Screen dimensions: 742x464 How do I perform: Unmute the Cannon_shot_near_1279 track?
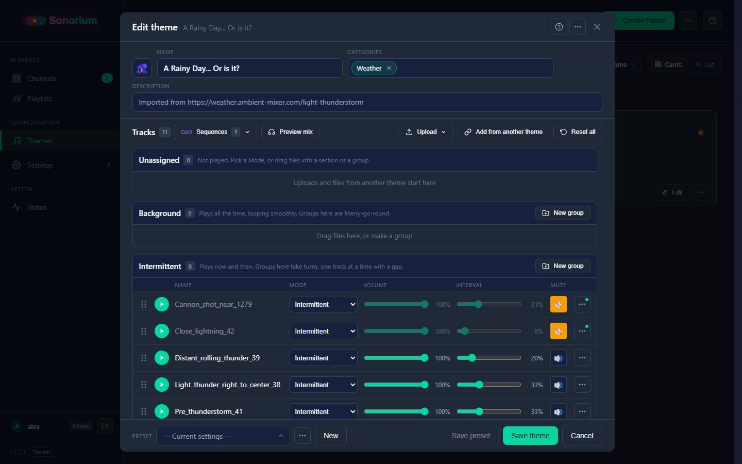(559, 304)
